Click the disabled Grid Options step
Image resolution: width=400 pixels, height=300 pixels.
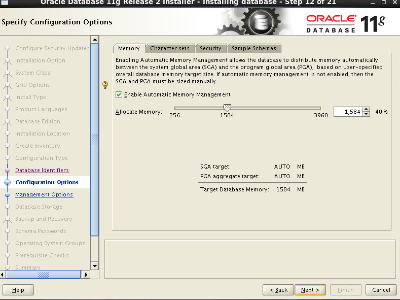click(x=32, y=85)
